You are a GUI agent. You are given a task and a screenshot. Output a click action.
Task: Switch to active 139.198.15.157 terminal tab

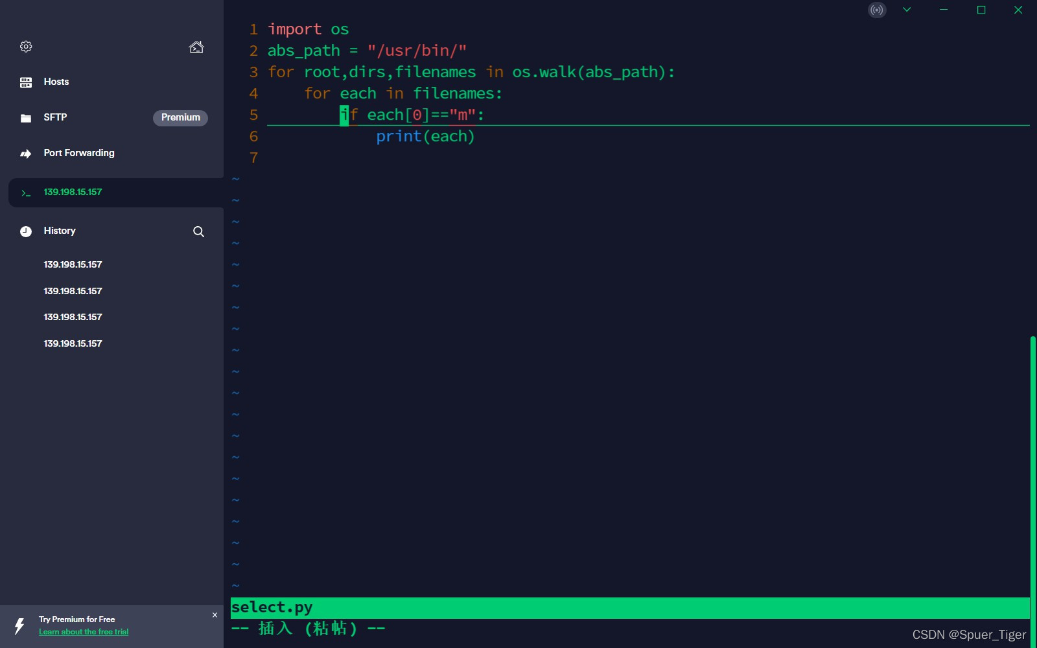(116, 192)
